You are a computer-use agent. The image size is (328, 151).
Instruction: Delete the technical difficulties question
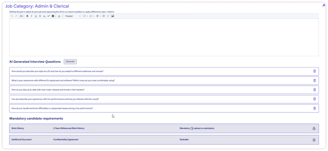click(314, 108)
